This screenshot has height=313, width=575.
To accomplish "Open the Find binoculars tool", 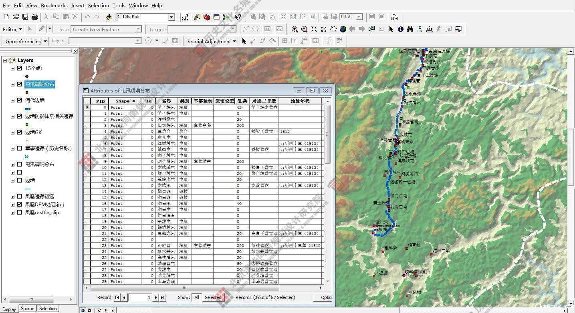I will point(410,29).
